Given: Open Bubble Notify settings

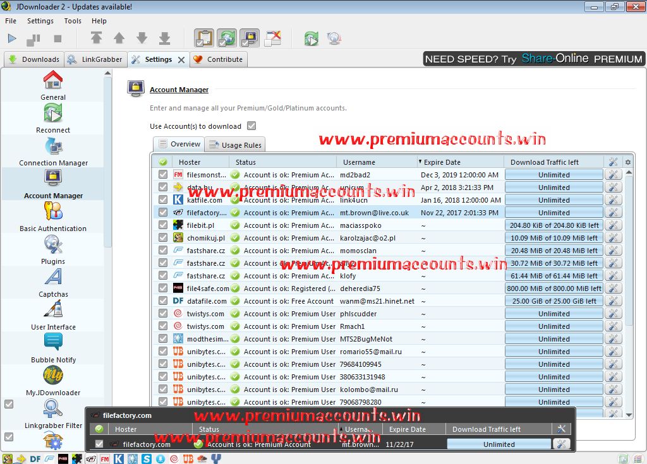Looking at the screenshot, I should pyautogui.click(x=53, y=348).
